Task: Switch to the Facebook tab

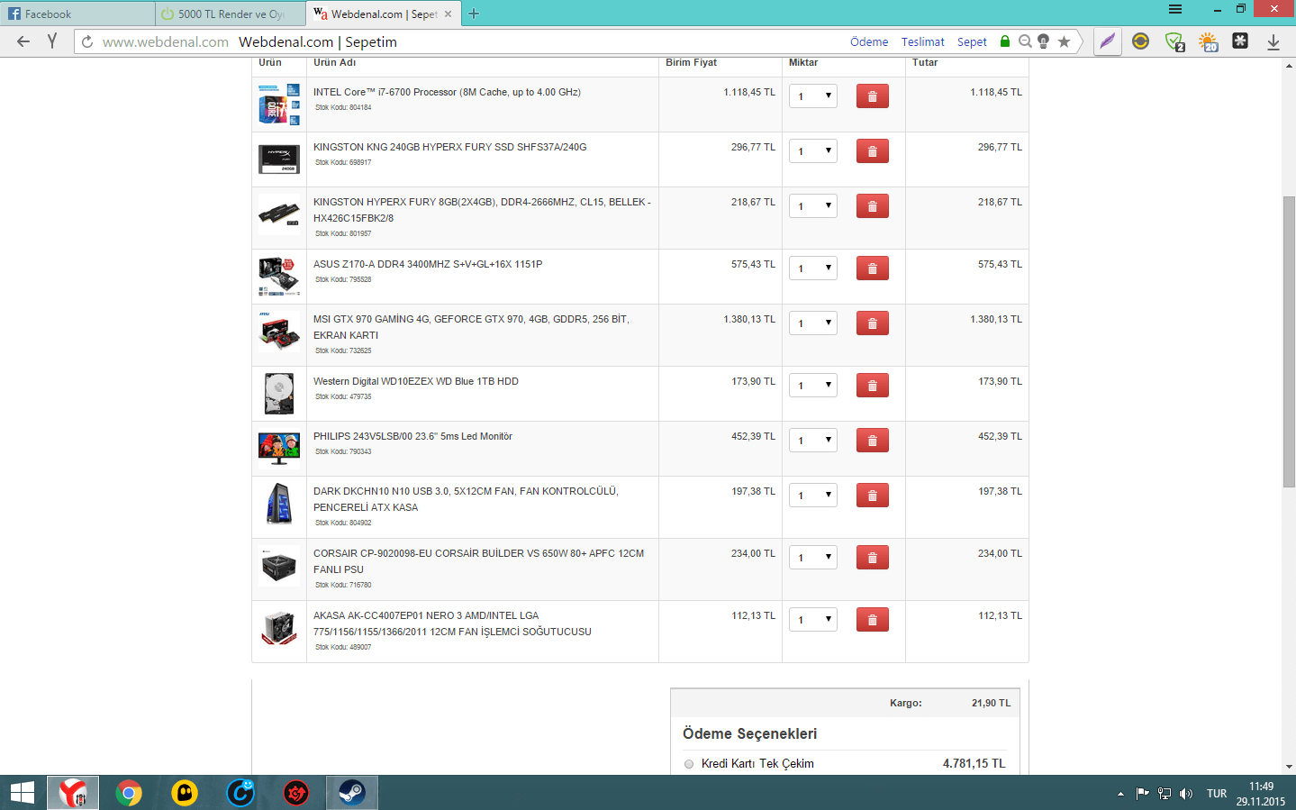Action: 77,14
